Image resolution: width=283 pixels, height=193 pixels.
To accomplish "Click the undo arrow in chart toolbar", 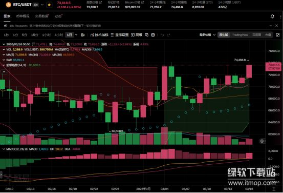I will point(162,35).
